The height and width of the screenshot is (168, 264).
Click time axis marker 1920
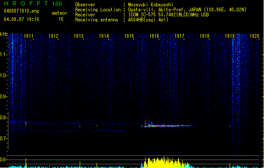[254, 36]
